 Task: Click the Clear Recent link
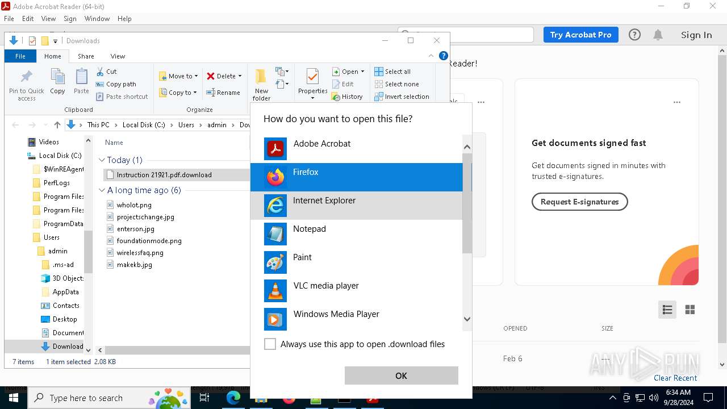click(675, 378)
